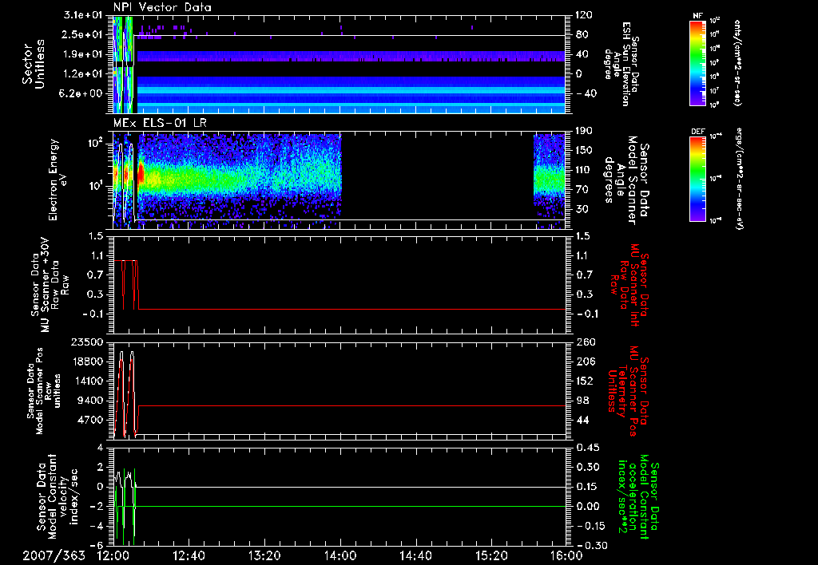The height and width of the screenshot is (565, 818).
Task: Select the 'ESH Sun Elevation Angle degree' label
Action: (620, 64)
